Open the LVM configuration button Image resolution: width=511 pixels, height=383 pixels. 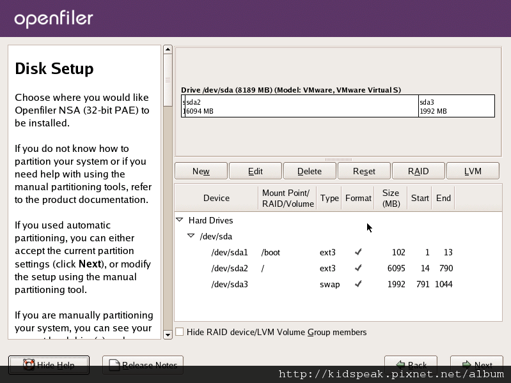click(x=473, y=171)
